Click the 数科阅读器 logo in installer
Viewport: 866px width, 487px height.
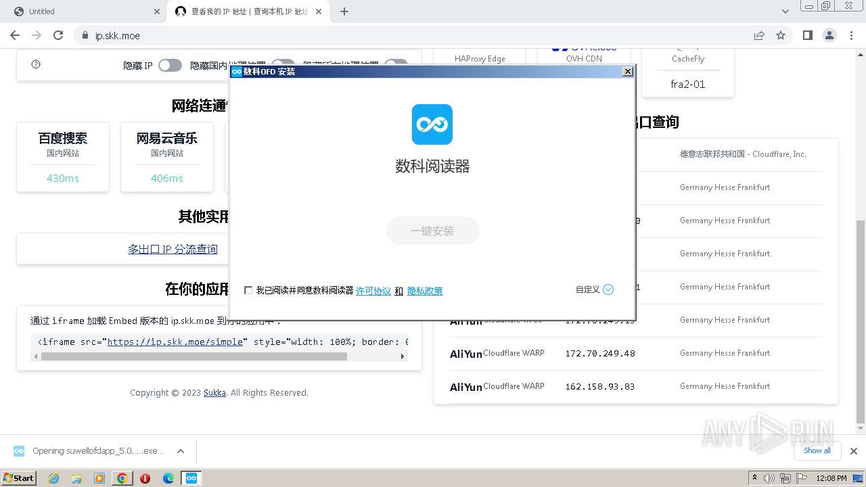coord(432,124)
